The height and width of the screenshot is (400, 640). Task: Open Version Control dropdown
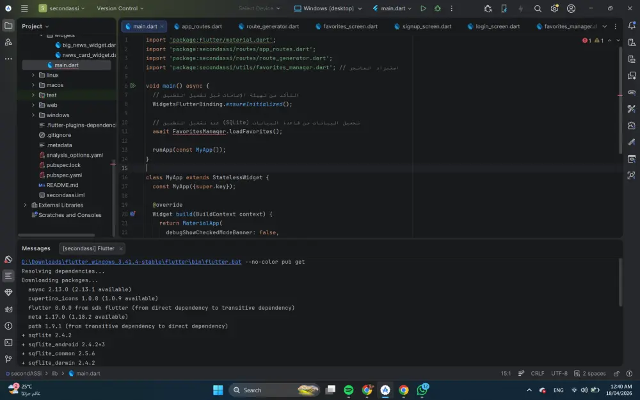tap(120, 8)
